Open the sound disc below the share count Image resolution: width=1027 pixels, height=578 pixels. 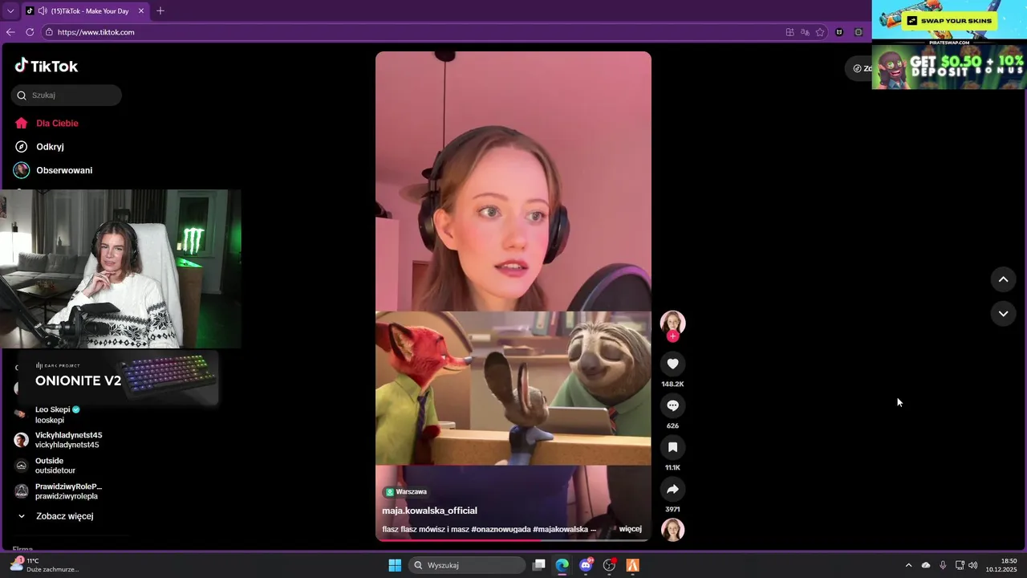[x=672, y=530]
